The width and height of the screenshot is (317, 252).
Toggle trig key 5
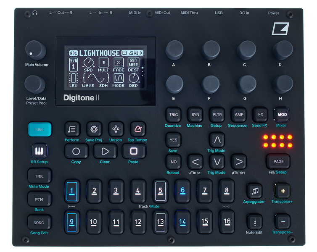160,191
